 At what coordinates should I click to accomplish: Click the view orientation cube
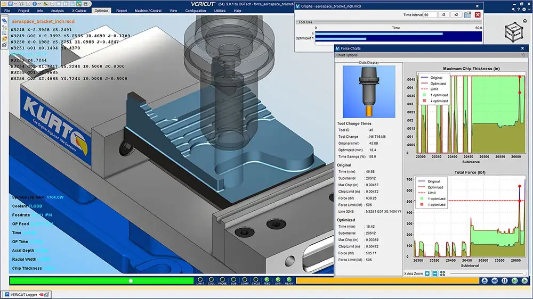pyautogui.click(x=514, y=32)
